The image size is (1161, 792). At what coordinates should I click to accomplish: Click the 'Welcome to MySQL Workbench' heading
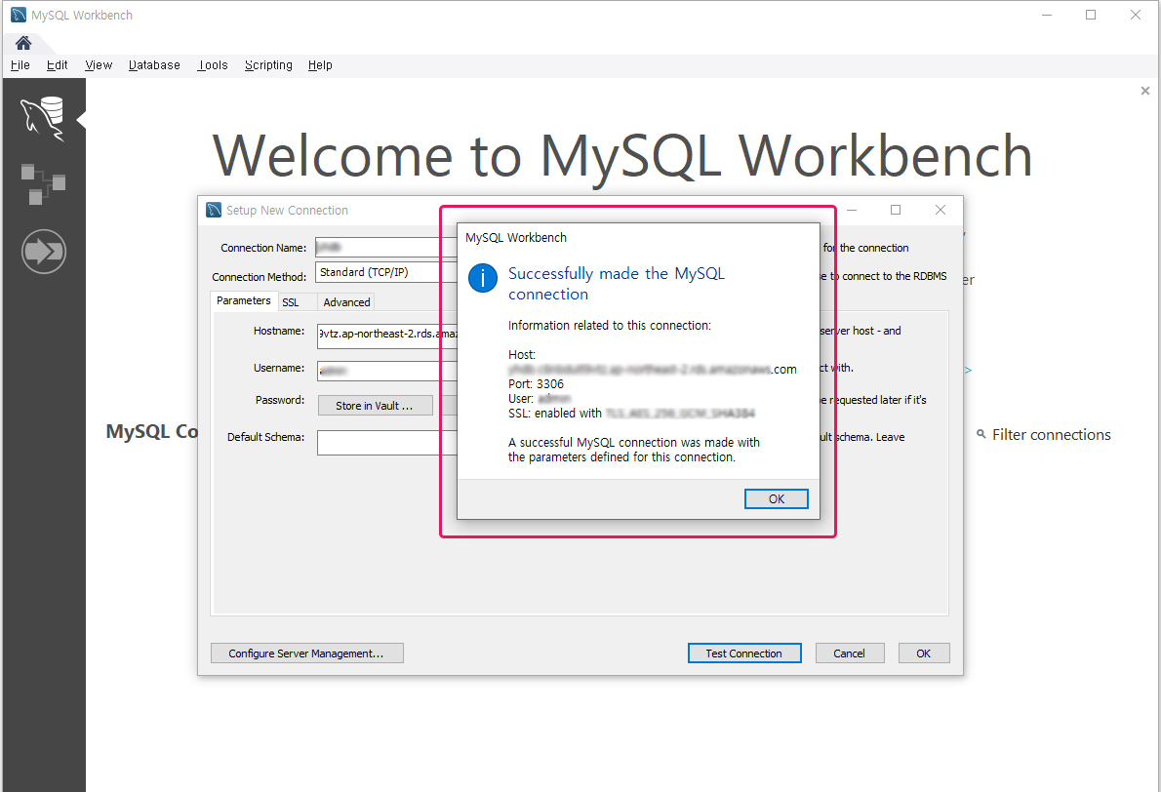click(622, 156)
